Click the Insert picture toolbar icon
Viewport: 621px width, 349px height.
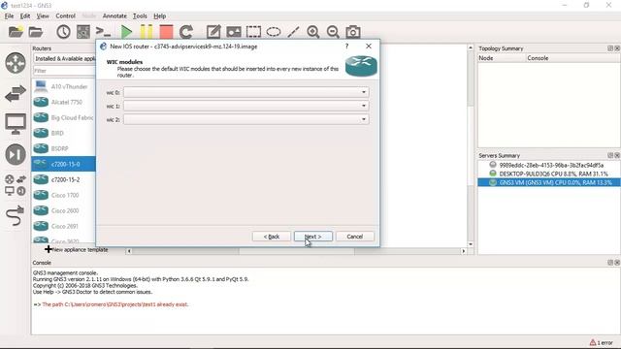click(234, 32)
